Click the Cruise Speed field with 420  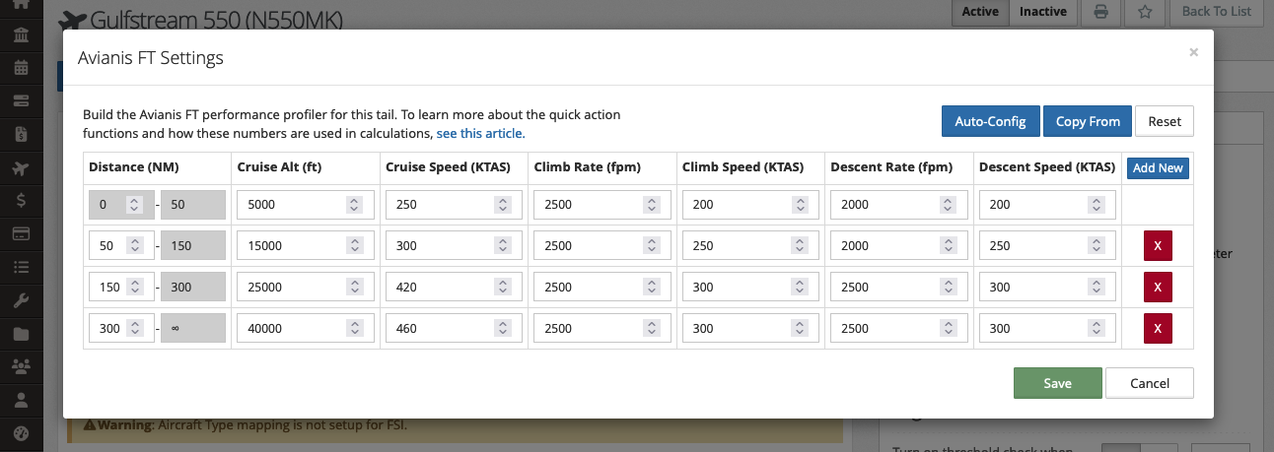coord(455,288)
